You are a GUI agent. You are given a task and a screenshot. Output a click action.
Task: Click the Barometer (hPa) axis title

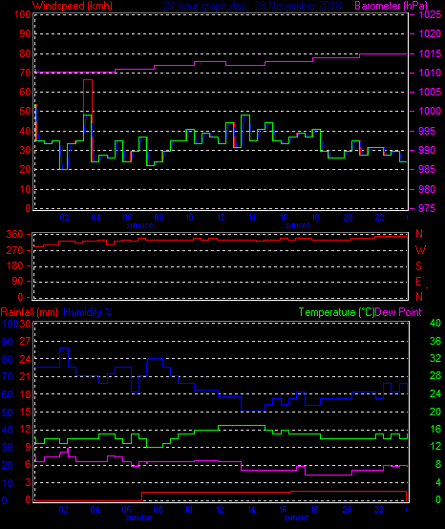(391, 6)
